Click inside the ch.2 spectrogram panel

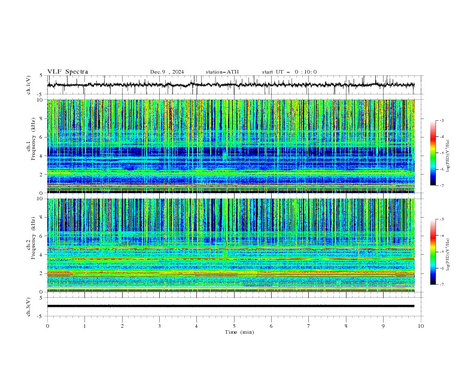[231, 245]
